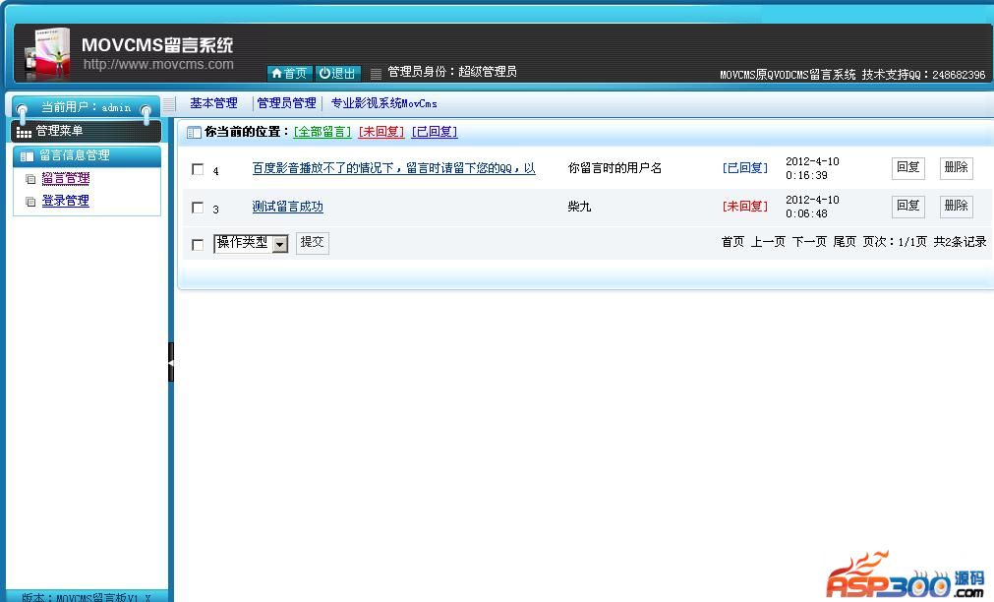Open 管理员管理 menu
Viewport: 994px width, 602px height.
[x=286, y=103]
